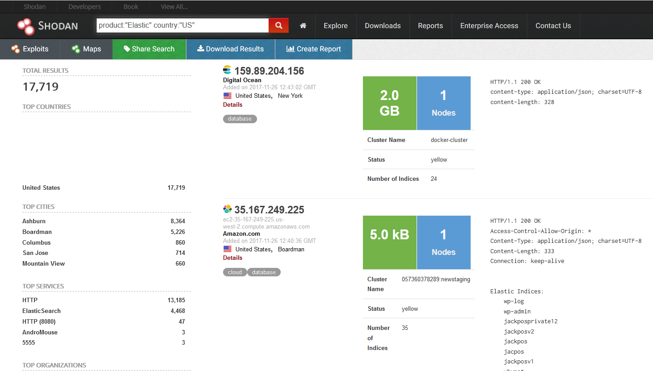Expand View All... in top strip

[174, 7]
